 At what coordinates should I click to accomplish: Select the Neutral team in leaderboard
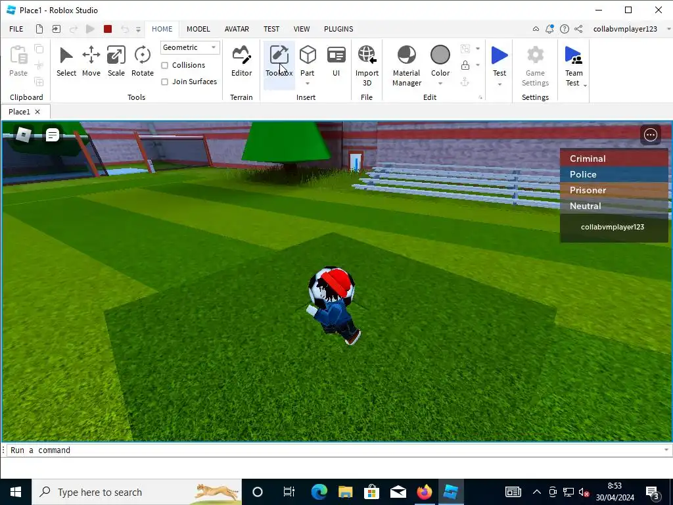coord(614,206)
